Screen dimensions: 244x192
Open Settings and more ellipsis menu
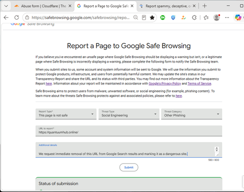click(x=227, y=18)
